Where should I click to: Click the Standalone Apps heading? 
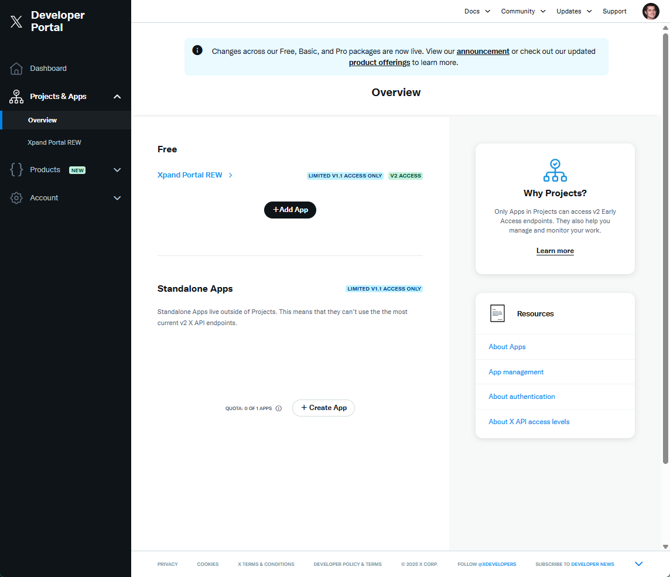coord(195,288)
